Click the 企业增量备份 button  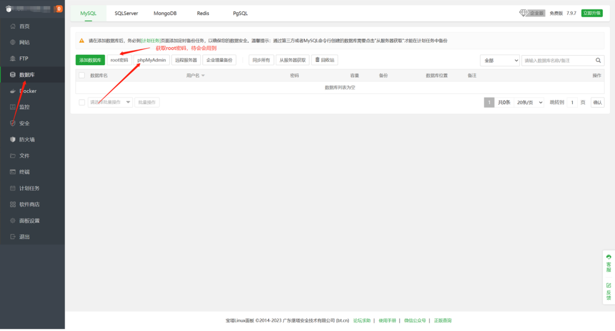[219, 60]
